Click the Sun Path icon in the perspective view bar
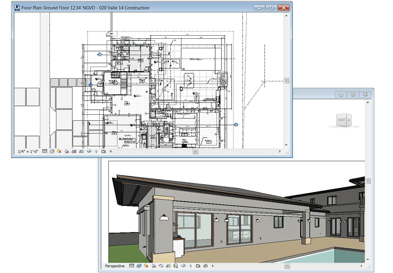The height and width of the screenshot is (273, 393). click(x=145, y=266)
